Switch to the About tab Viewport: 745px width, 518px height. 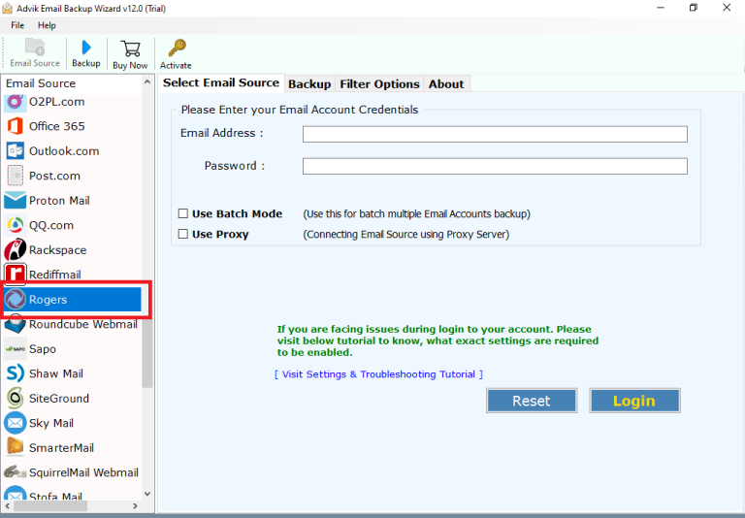tap(446, 84)
